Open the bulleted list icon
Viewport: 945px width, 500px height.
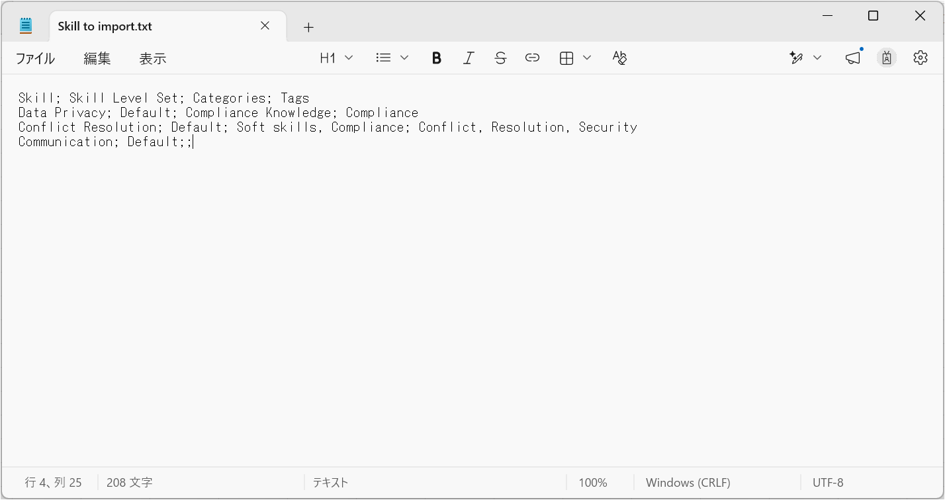coord(383,58)
